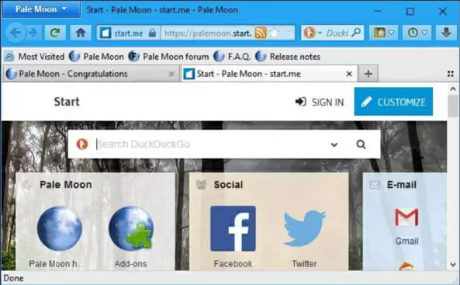Open the Twitter bird icon
The image size is (460, 285).
click(x=304, y=228)
